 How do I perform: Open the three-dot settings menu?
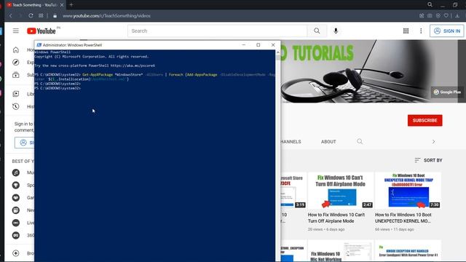point(421,31)
